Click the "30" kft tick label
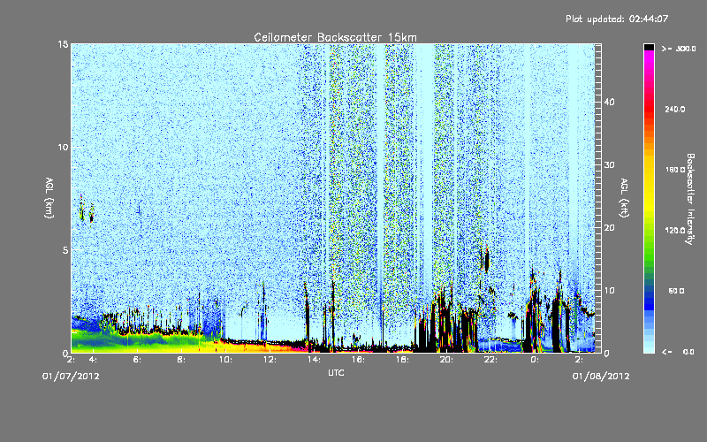This screenshot has height=442, width=707. [609, 164]
